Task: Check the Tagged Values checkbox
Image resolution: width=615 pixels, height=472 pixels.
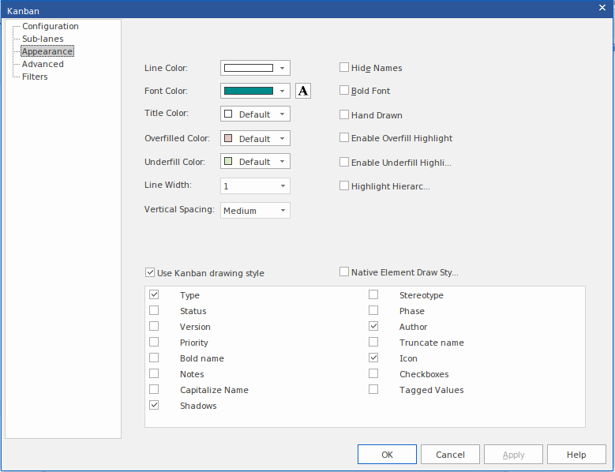Action: [373, 389]
